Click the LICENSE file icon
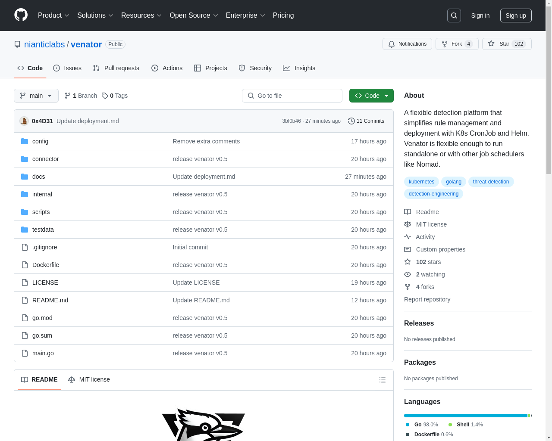The image size is (552, 441). click(x=25, y=283)
